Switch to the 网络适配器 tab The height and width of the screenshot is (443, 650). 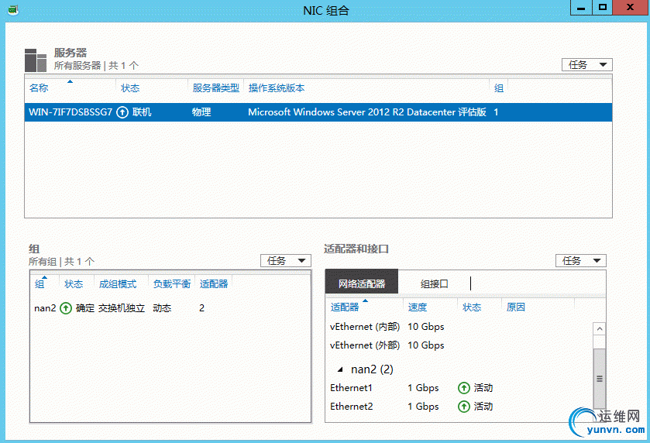[x=362, y=282]
